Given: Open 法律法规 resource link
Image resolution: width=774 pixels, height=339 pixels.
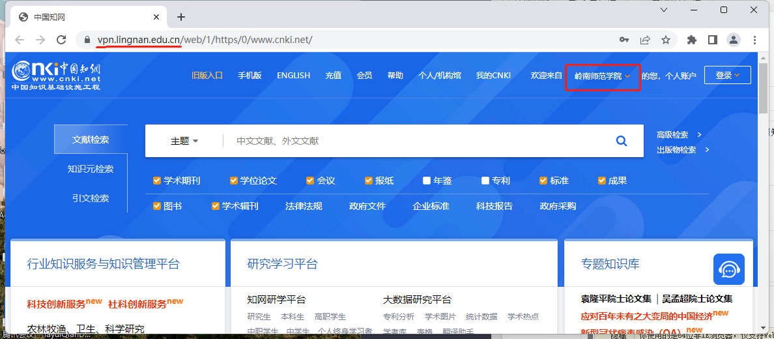Looking at the screenshot, I should 304,206.
